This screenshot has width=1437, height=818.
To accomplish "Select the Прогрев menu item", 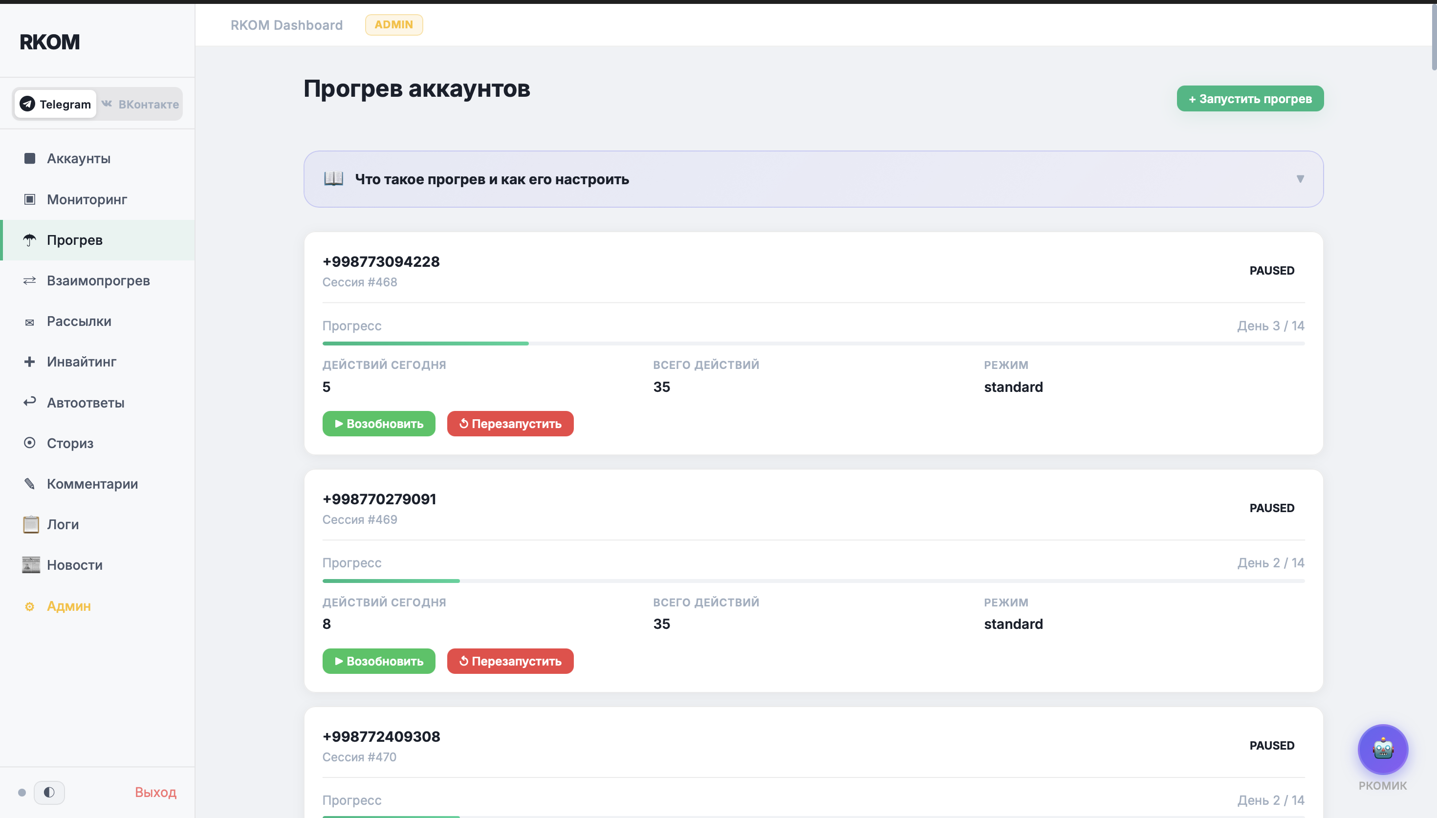I will point(98,240).
